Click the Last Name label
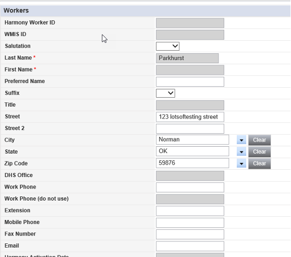291x257 pixels. point(18,58)
